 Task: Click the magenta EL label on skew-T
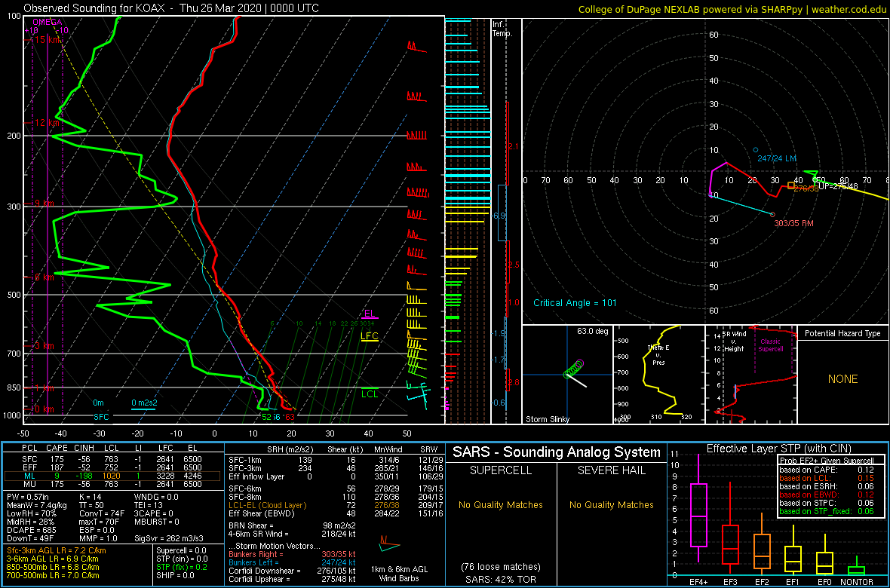pyautogui.click(x=370, y=314)
